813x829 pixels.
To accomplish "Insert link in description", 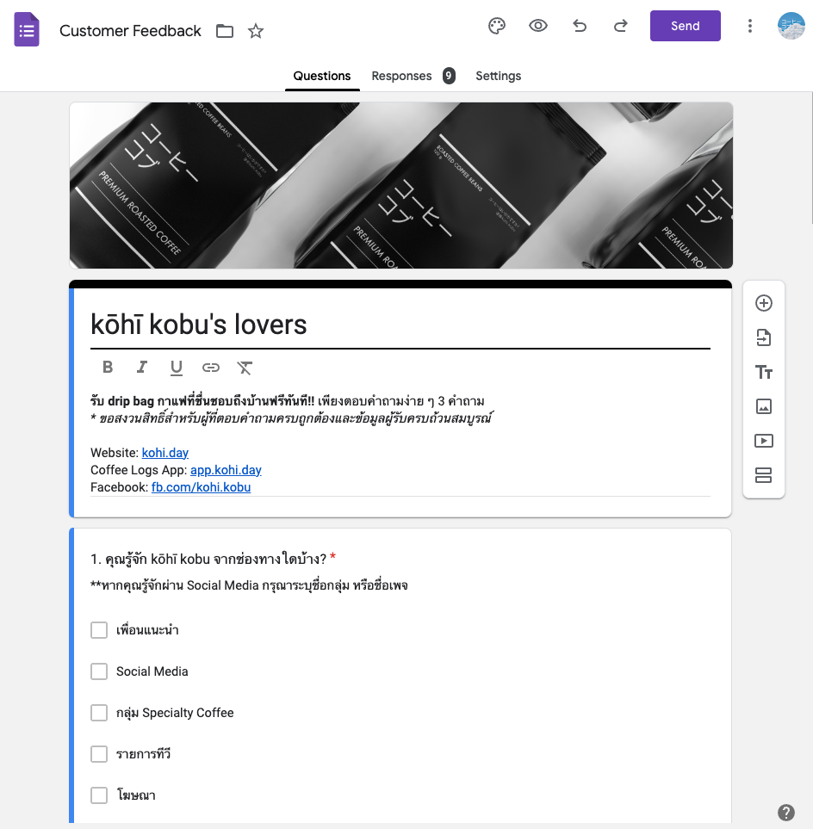I will pos(210,368).
